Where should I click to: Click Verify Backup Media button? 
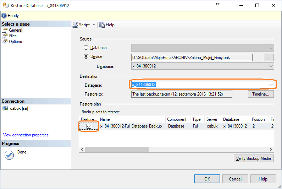(254, 158)
